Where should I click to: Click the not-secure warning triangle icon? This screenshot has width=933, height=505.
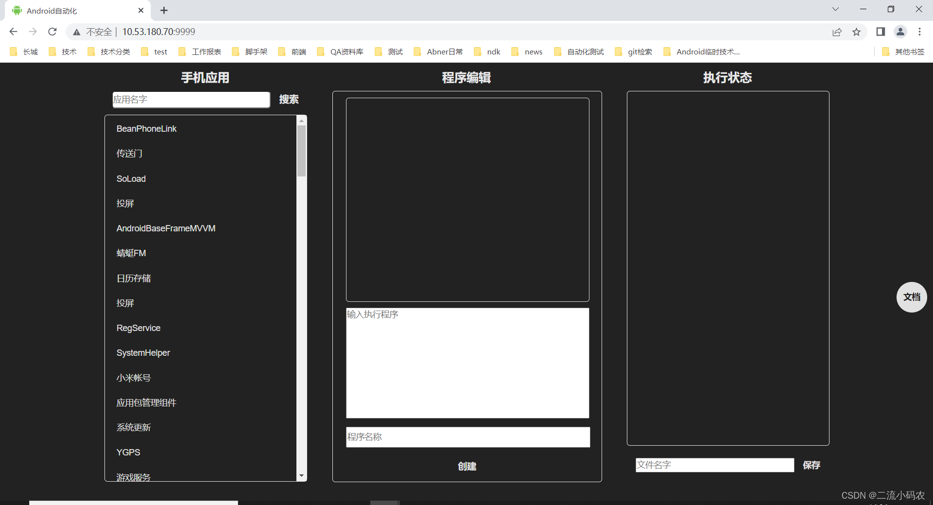pos(77,32)
